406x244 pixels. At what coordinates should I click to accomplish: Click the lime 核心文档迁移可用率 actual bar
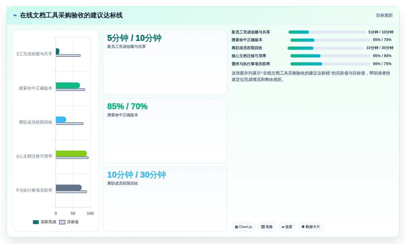(71, 153)
